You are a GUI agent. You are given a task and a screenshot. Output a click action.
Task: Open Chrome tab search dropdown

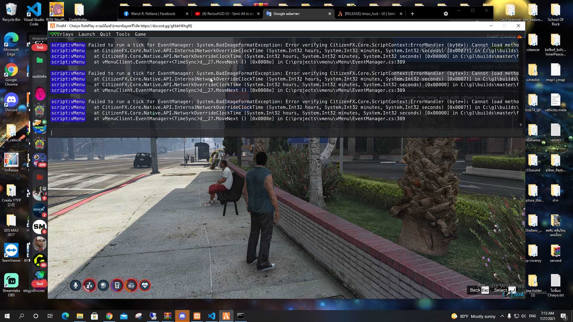[446, 14]
